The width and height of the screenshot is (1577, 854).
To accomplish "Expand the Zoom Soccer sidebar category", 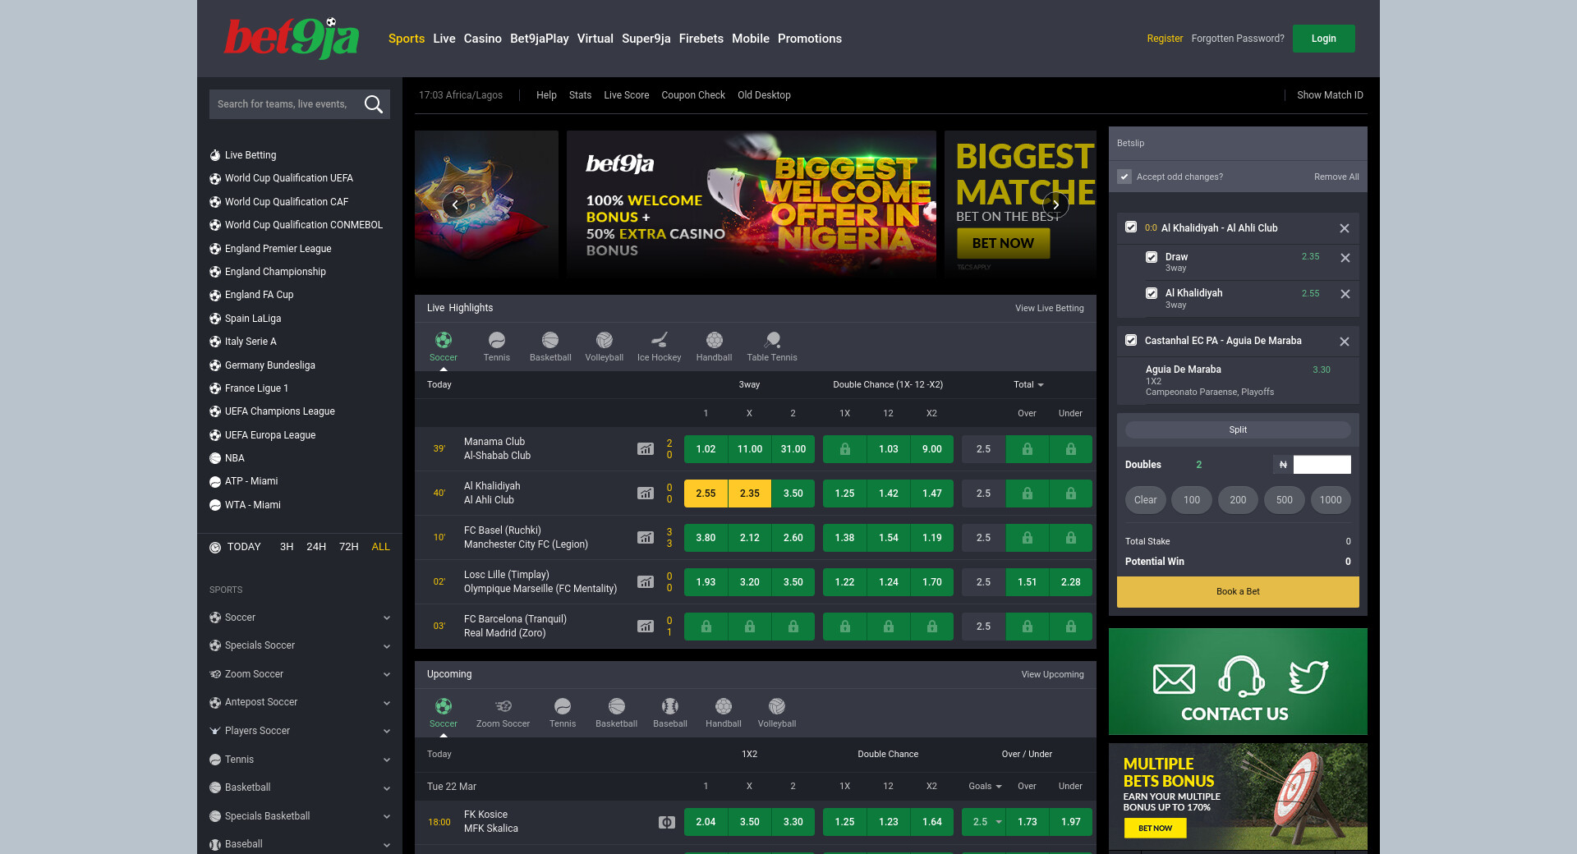I will point(386,674).
